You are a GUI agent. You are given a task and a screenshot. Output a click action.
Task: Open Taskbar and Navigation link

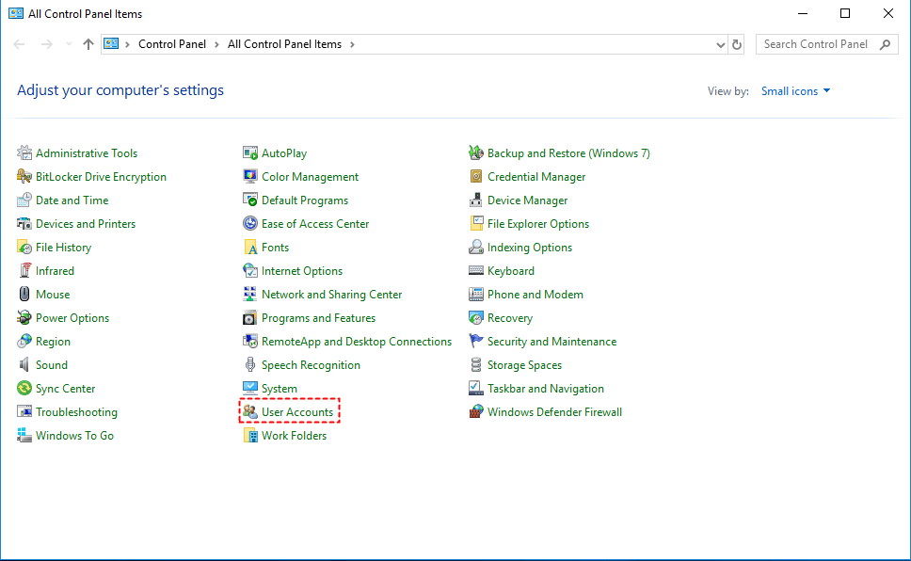point(546,389)
